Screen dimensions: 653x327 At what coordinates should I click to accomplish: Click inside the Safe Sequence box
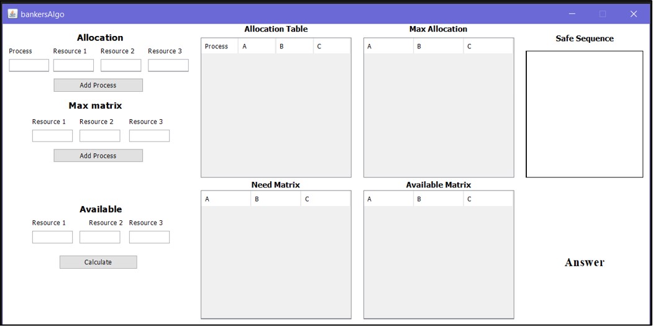coord(584,114)
